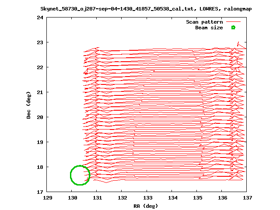
Task: Click the RA axis tick label 133
Action: pos(148,198)
